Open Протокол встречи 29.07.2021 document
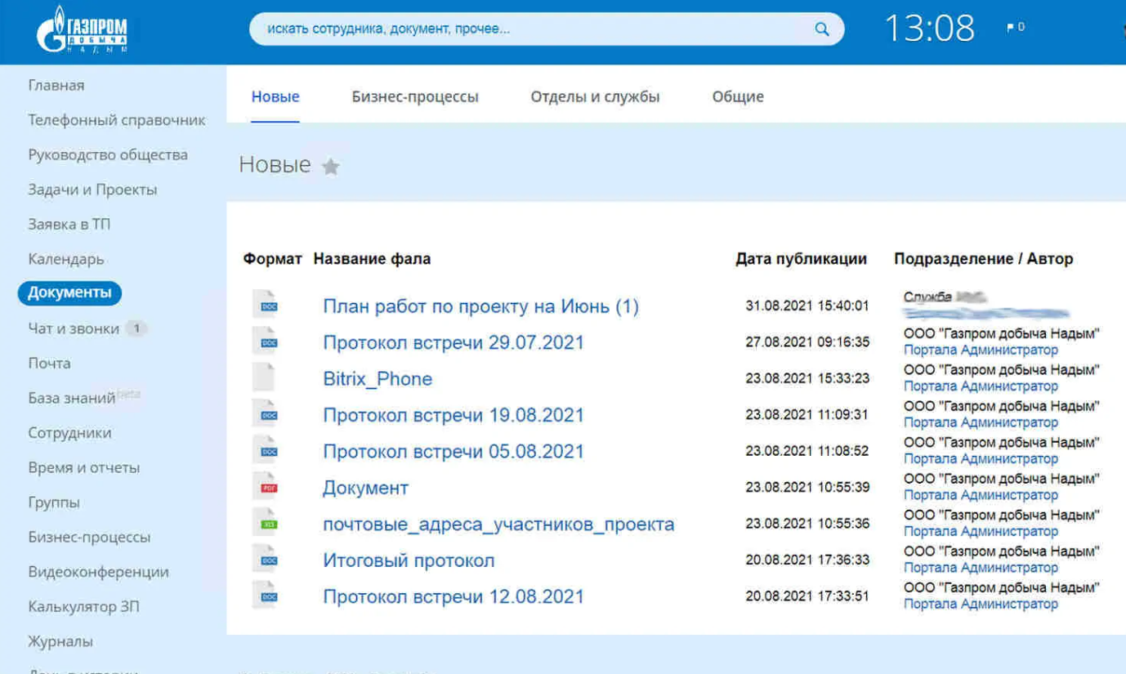Image resolution: width=1126 pixels, height=674 pixels. pos(454,342)
